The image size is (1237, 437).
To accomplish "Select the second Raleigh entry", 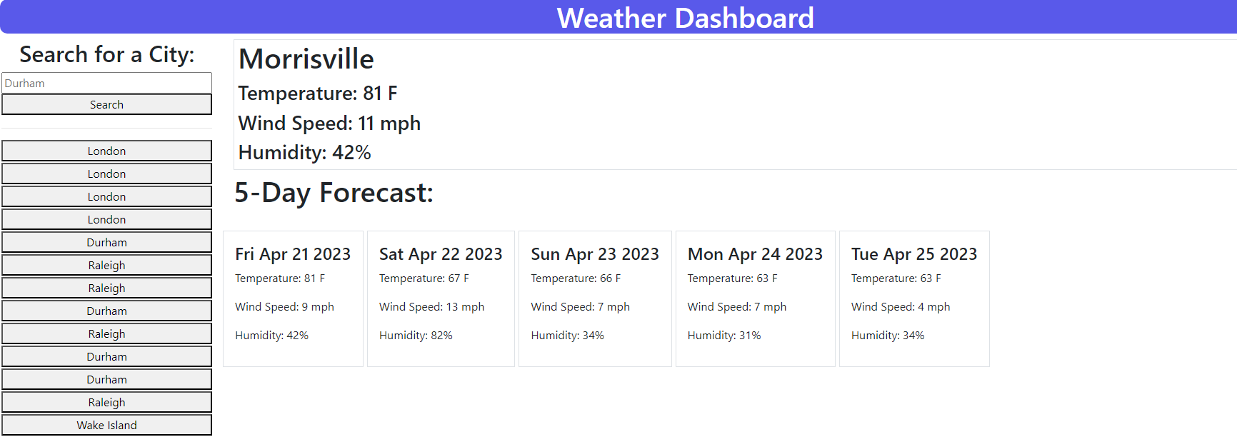I will pos(106,288).
